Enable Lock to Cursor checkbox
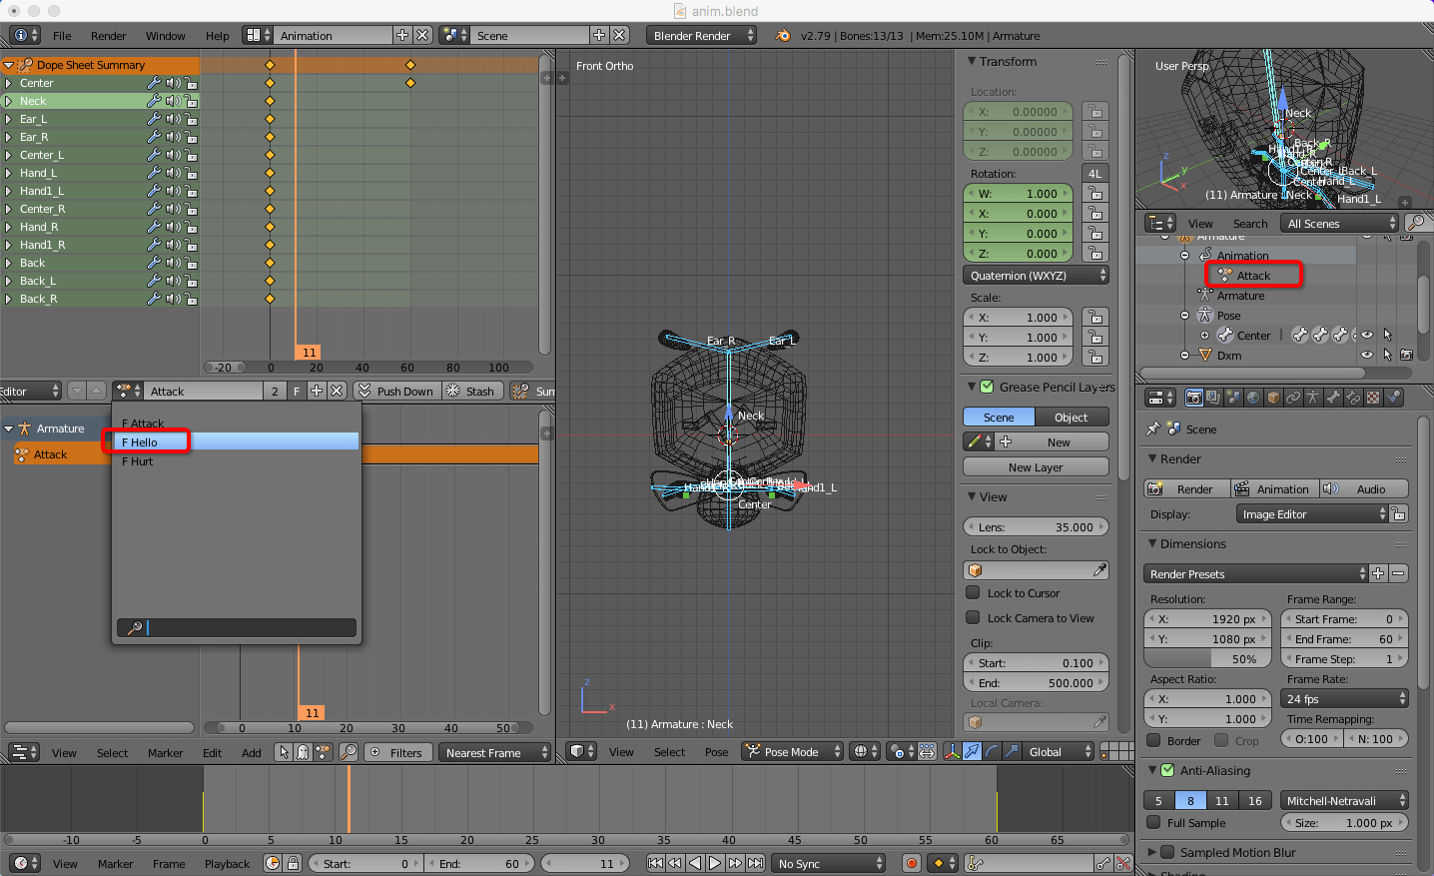 (x=973, y=593)
